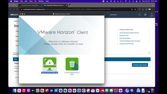
Task: Select the VMware Horizon Client.pkg installer icon
Action: pos(50,64)
